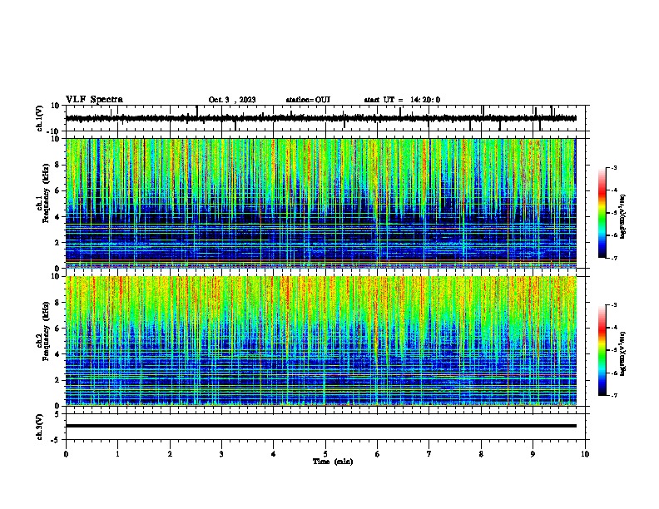Click the "2" kHz tick on ch.1 spectrogram

coord(58,243)
